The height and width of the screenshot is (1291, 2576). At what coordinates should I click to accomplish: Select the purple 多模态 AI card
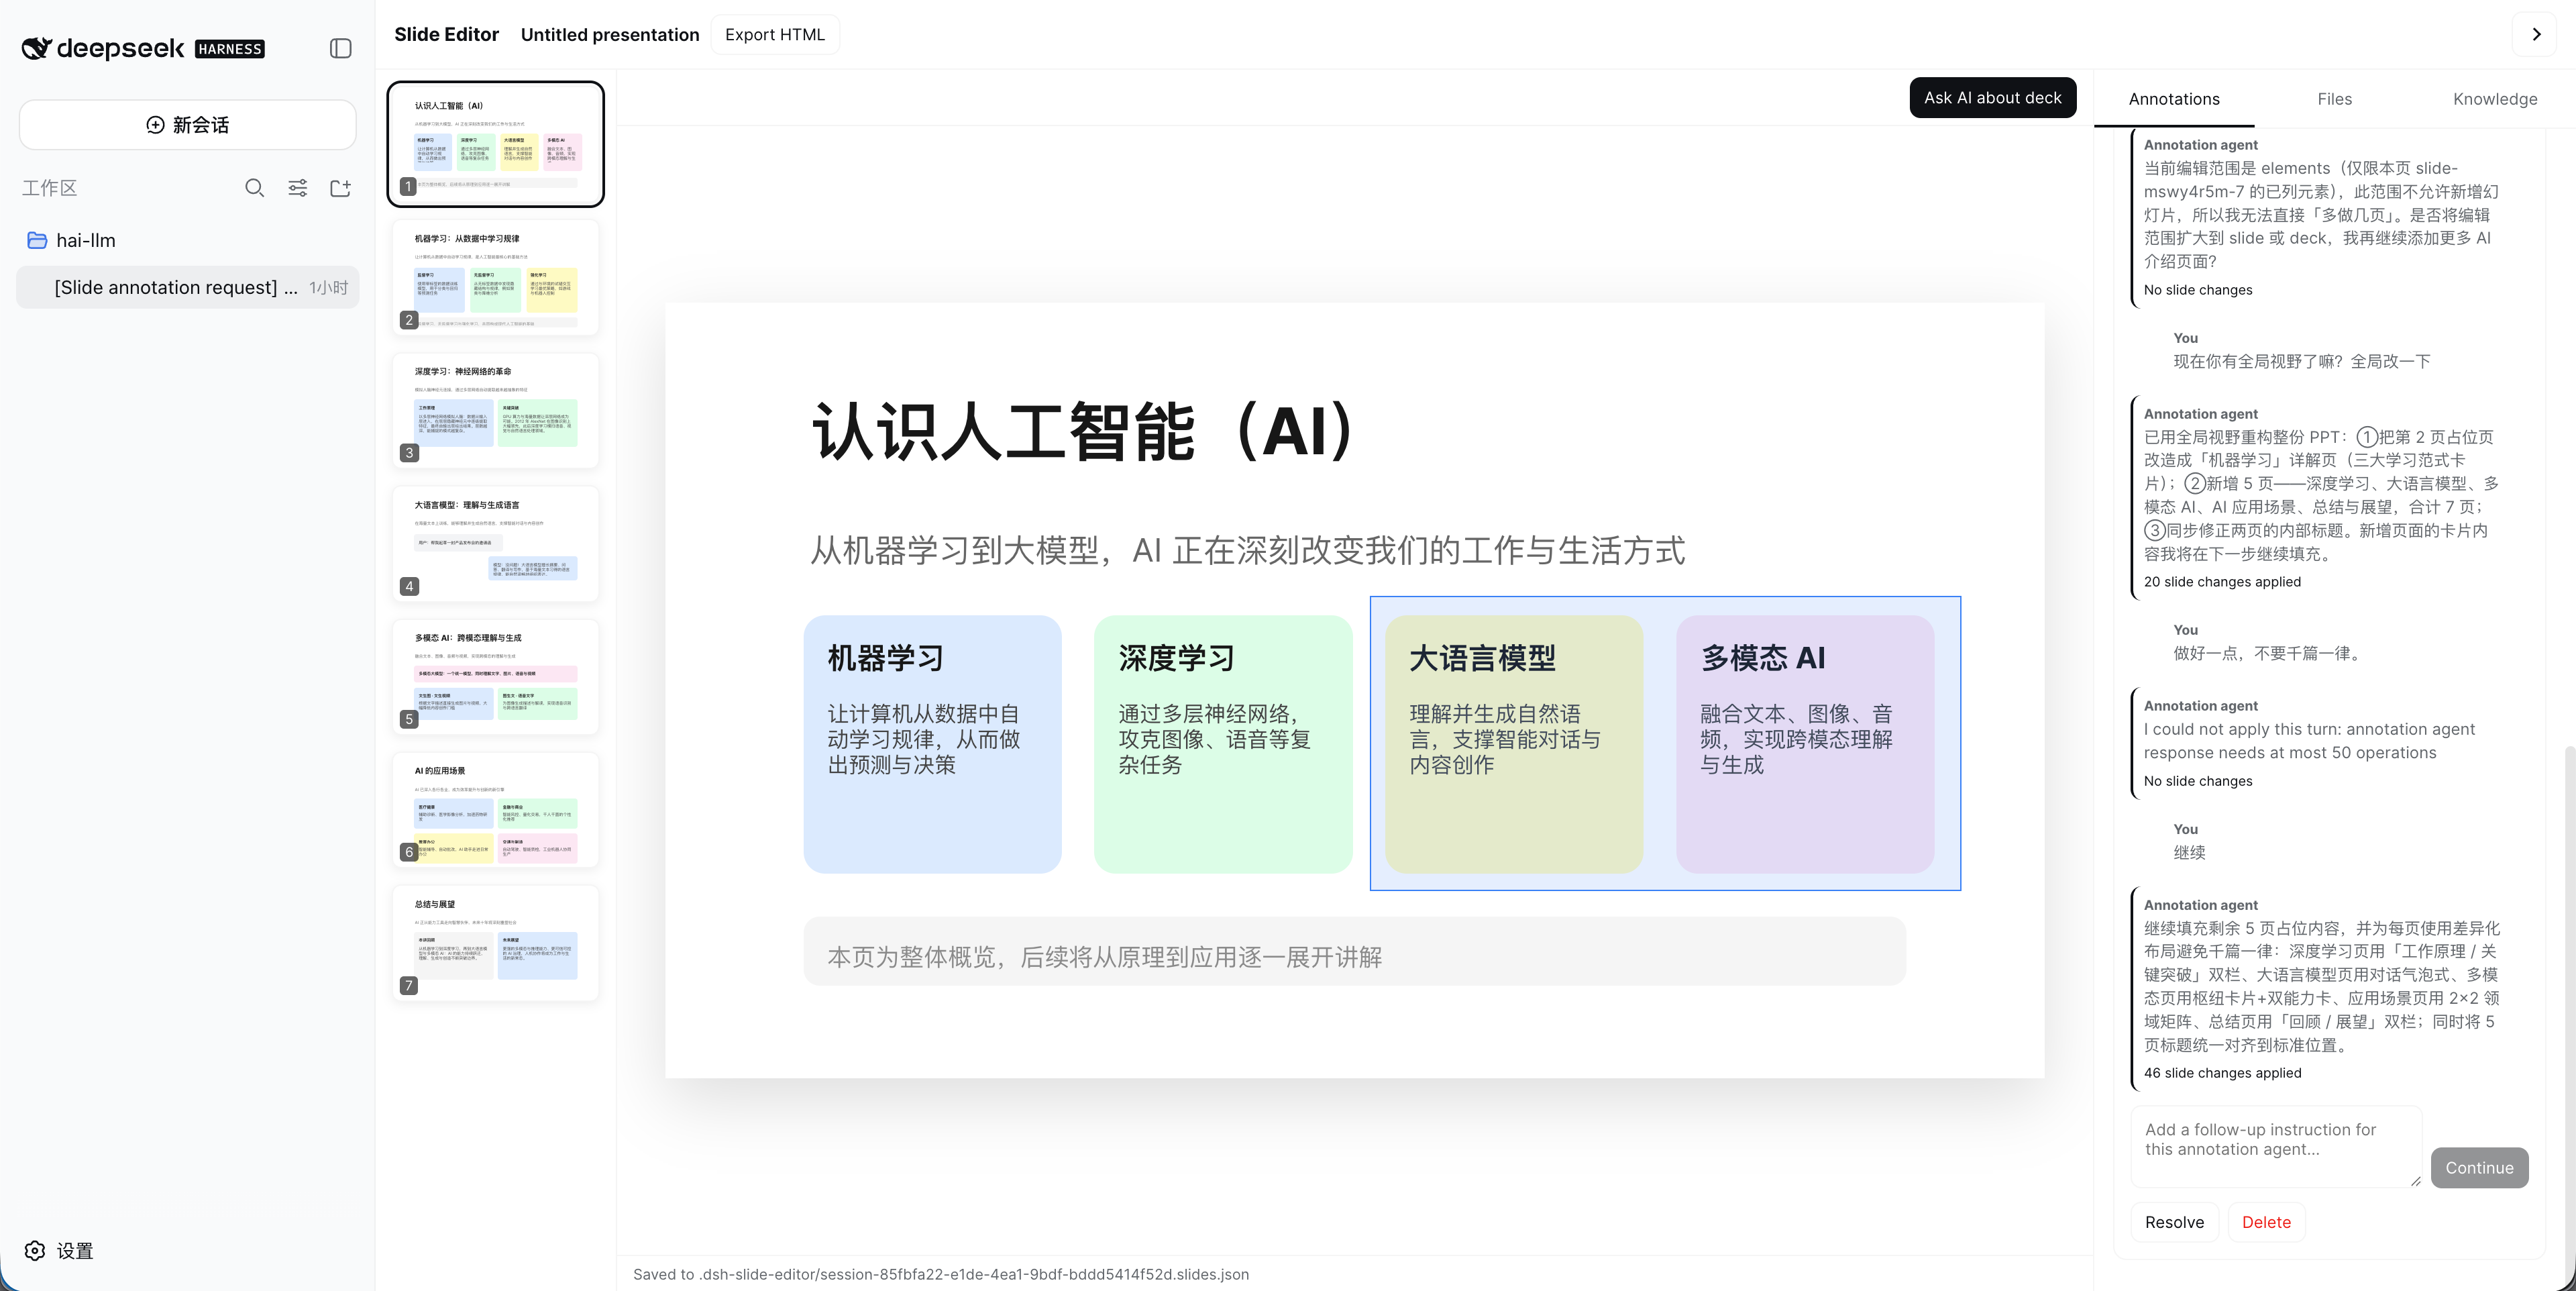(1805, 744)
